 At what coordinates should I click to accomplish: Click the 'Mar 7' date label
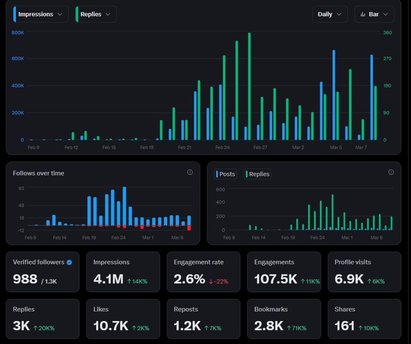click(x=361, y=147)
